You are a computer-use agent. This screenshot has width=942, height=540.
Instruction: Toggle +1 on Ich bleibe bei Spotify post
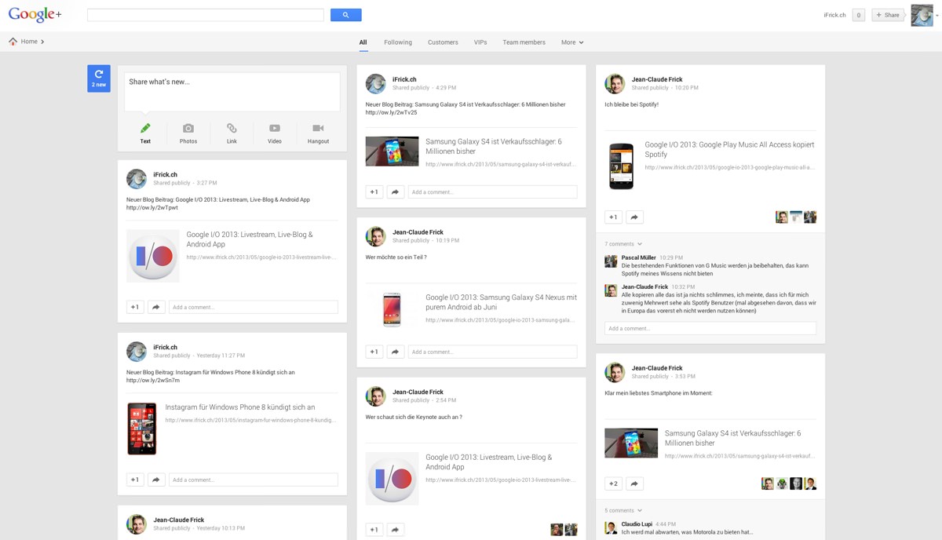point(613,217)
